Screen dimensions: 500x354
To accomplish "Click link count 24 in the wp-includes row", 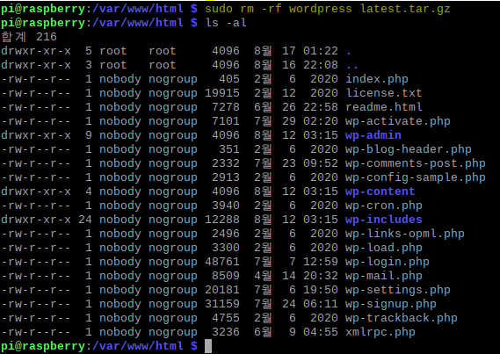I will (x=85, y=220).
